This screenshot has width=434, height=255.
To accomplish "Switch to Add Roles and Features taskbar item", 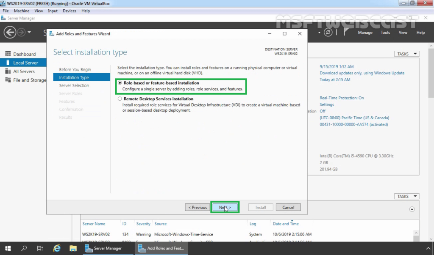I will pyautogui.click(x=161, y=248).
